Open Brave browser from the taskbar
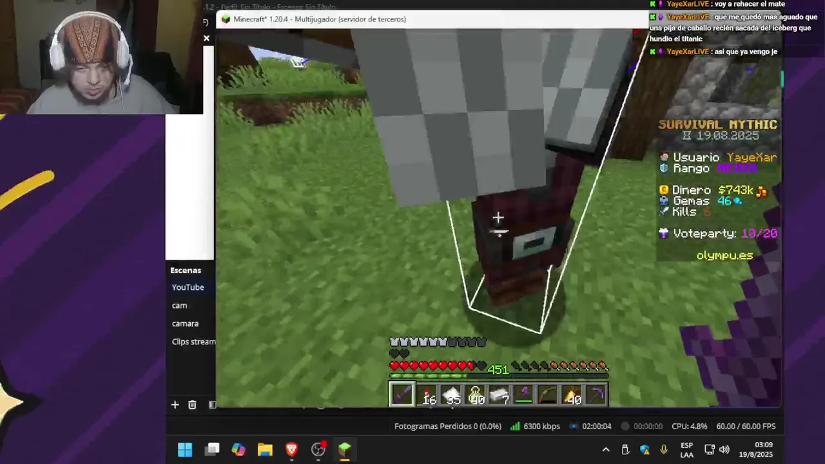This screenshot has height=464, width=825. point(291,449)
